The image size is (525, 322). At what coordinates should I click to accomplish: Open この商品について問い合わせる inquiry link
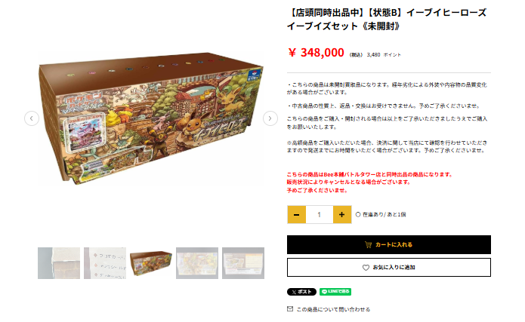click(333, 309)
